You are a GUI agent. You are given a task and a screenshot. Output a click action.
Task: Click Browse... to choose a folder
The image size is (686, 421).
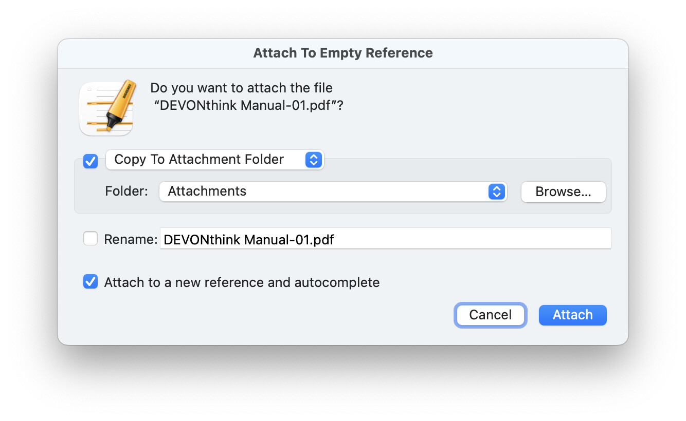(x=563, y=192)
